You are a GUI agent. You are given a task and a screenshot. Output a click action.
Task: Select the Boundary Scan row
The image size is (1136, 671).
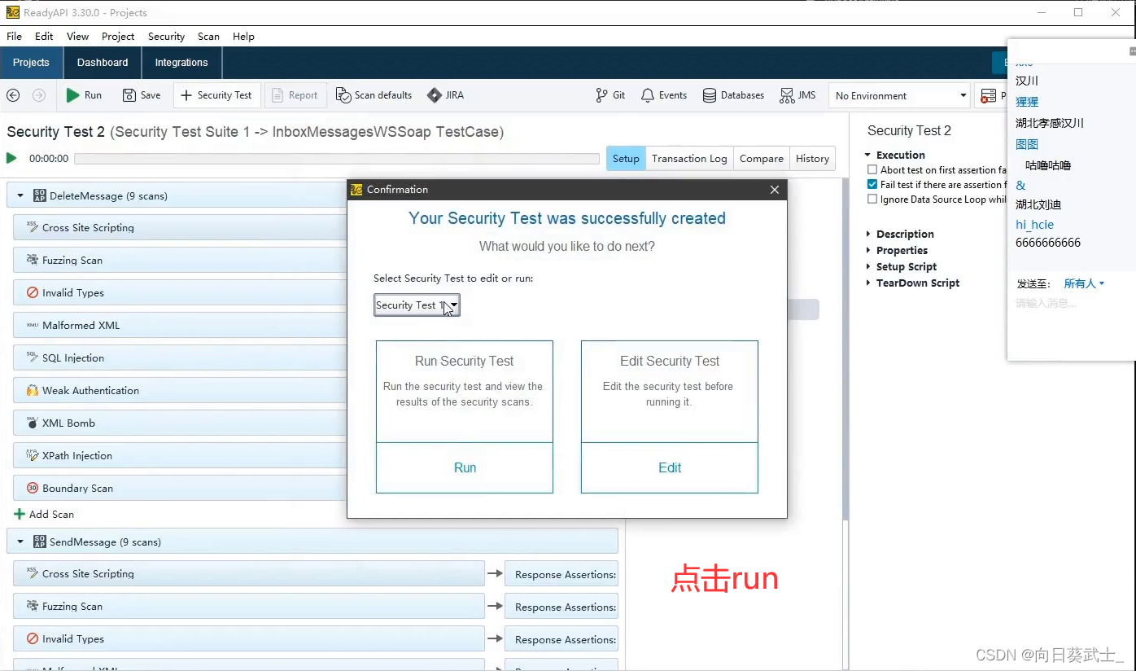180,489
